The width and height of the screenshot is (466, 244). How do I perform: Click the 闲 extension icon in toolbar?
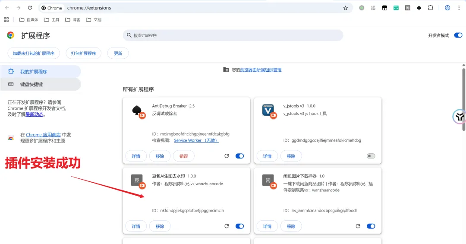coord(407,8)
